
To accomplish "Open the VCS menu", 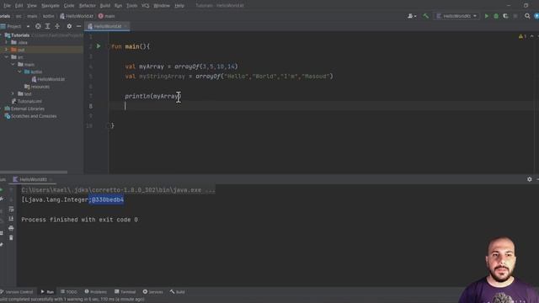I will tap(146, 6).
